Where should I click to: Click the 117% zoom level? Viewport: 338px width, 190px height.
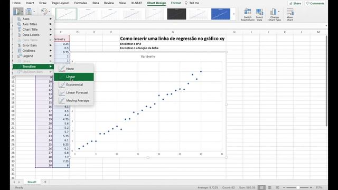coord(319,187)
